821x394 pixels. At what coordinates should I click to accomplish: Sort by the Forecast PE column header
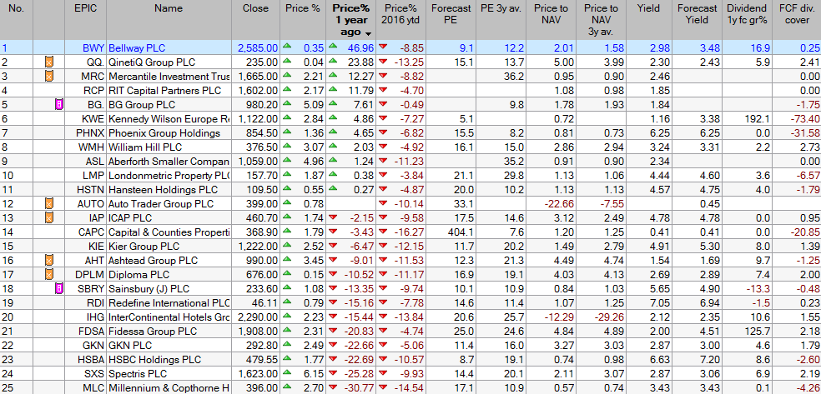[x=450, y=20]
